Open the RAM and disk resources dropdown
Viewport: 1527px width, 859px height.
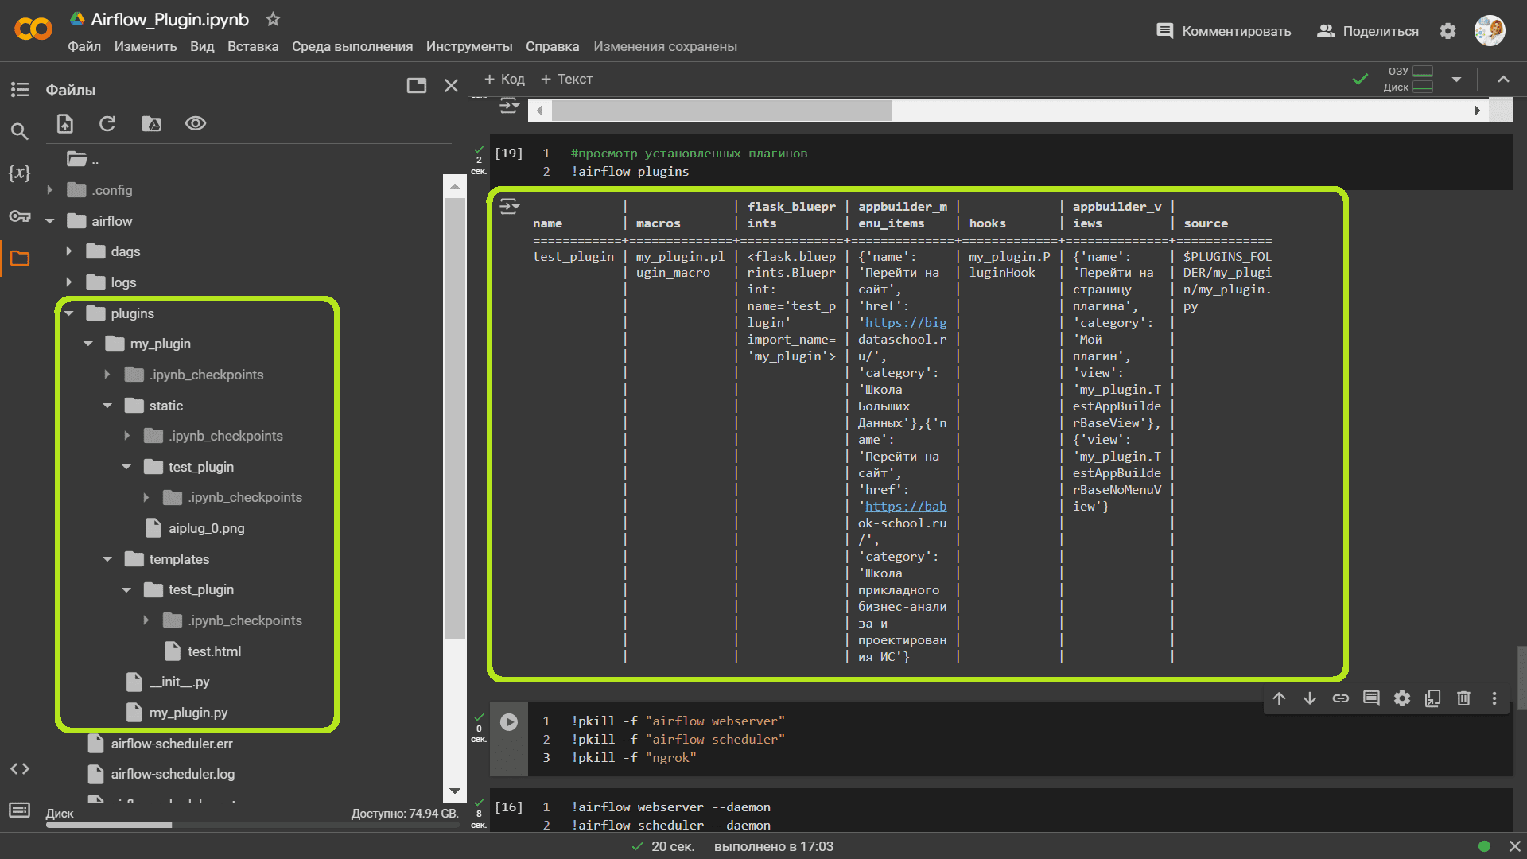(x=1456, y=79)
